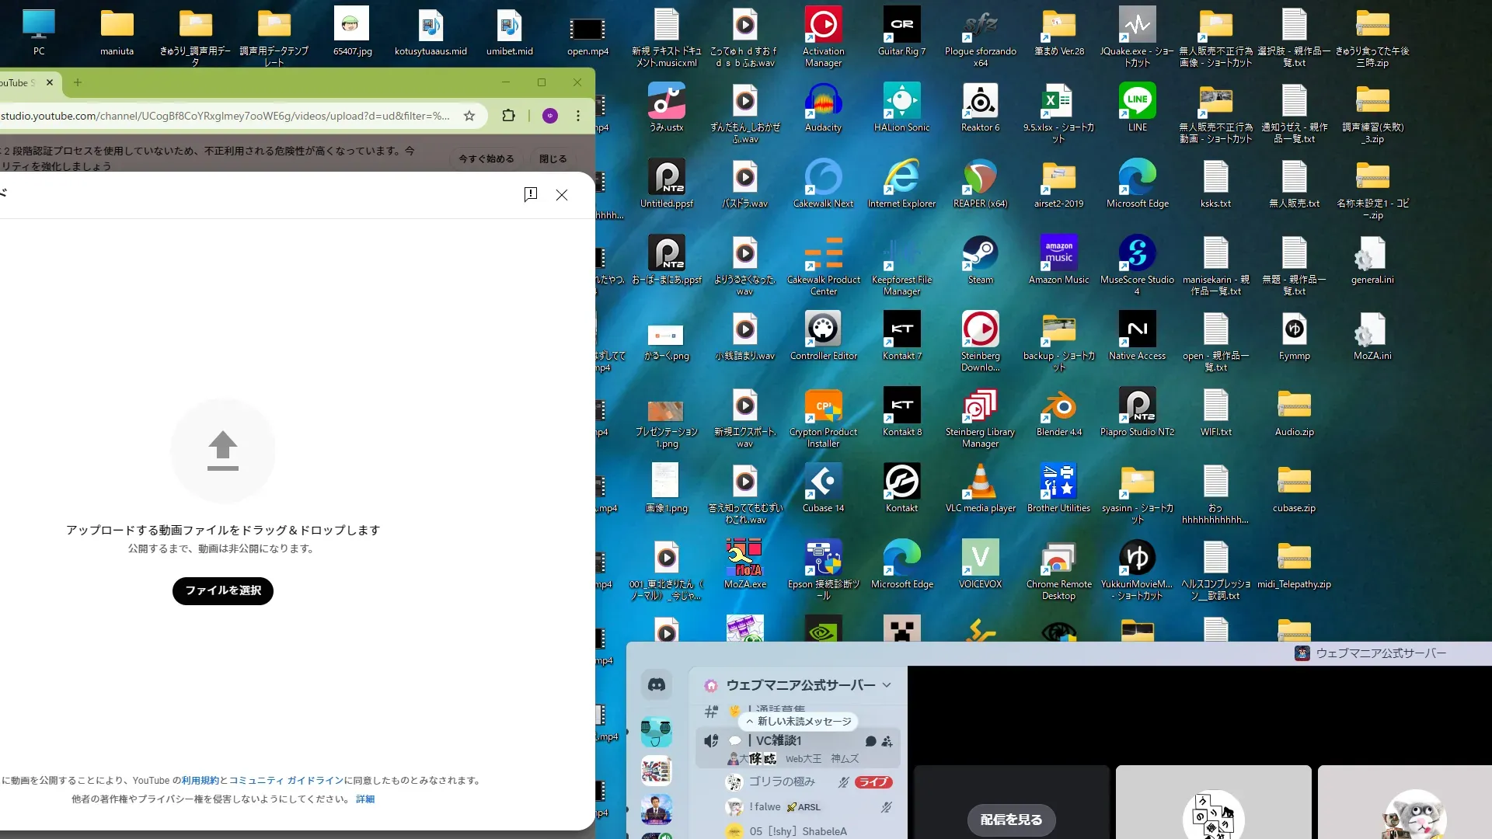Select VC雑談1 voice channel
This screenshot has height=839, width=1492.
coord(779,741)
